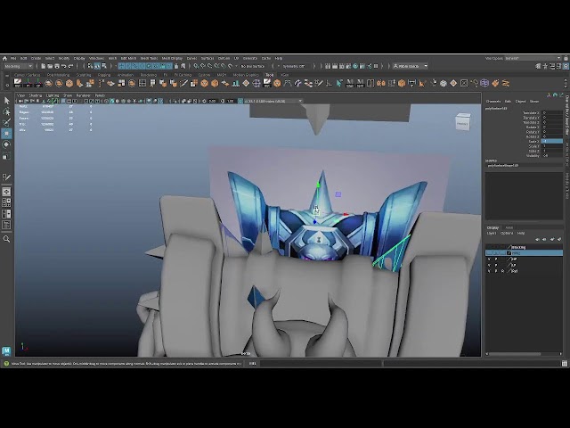Click the Translate X value field
Screen dimensions: 570x428
tap(552, 113)
